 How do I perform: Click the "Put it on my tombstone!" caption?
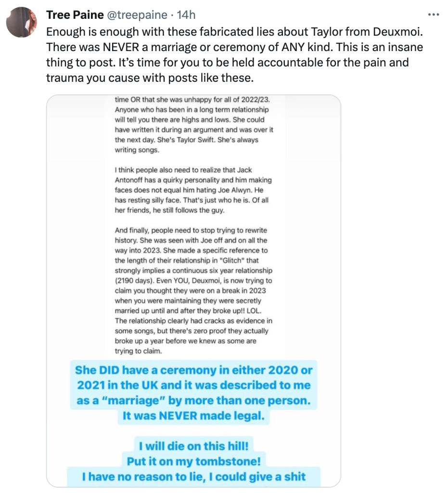(x=193, y=461)
